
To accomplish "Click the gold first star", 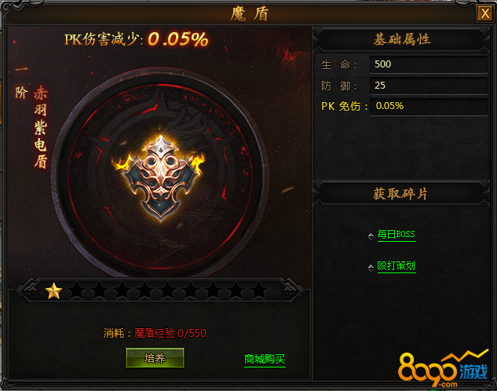I will [x=53, y=291].
